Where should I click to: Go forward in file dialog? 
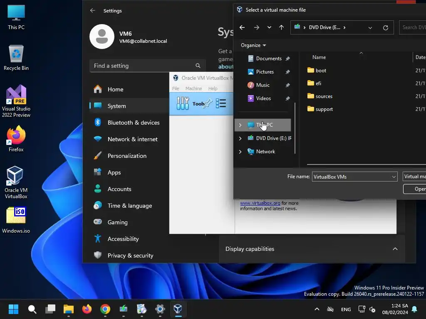pos(256,27)
